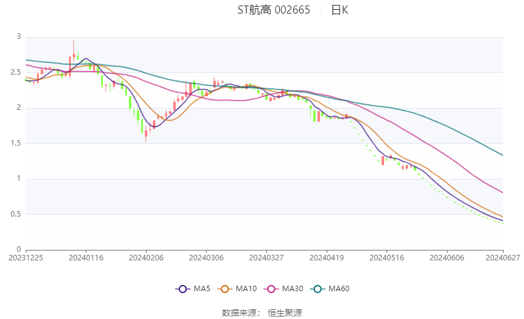Click the 20240627 date axis label
This screenshot has height=319, width=524.
click(x=502, y=258)
